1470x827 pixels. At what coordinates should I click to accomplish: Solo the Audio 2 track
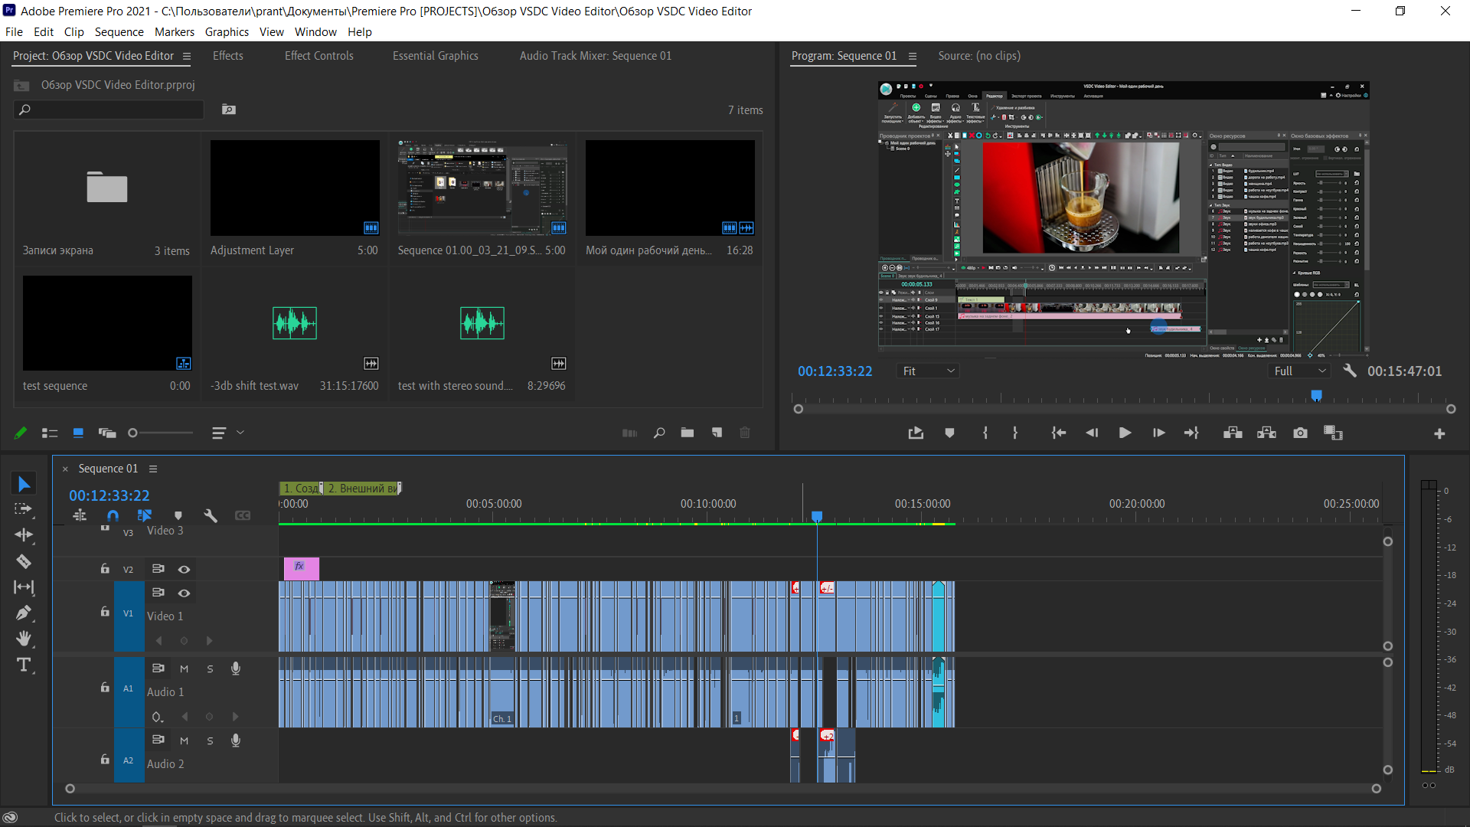210,740
